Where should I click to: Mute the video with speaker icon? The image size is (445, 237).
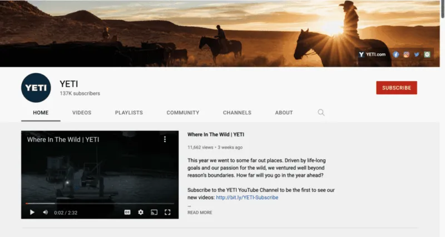(x=46, y=213)
